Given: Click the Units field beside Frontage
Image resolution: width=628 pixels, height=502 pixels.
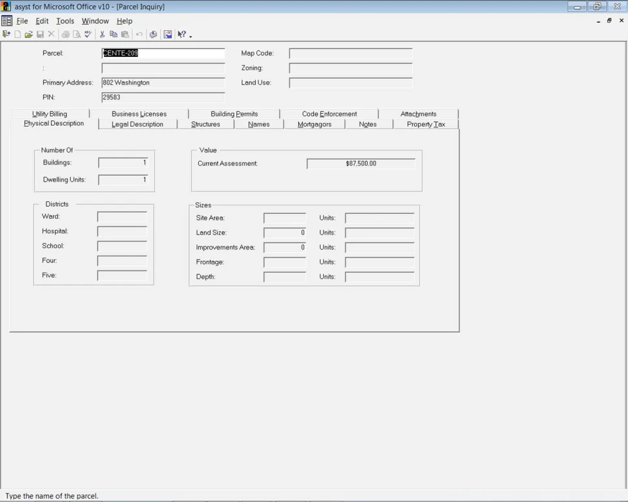Looking at the screenshot, I should [379, 262].
